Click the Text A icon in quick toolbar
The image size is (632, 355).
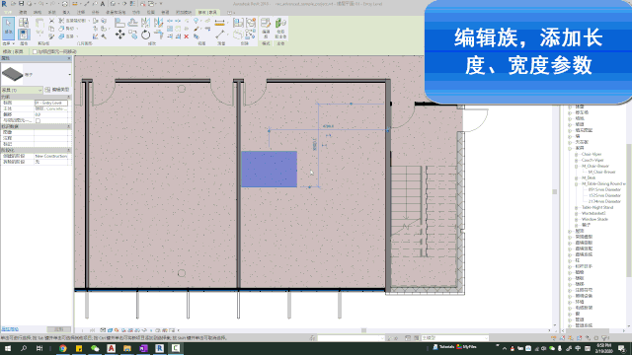coord(103,4)
